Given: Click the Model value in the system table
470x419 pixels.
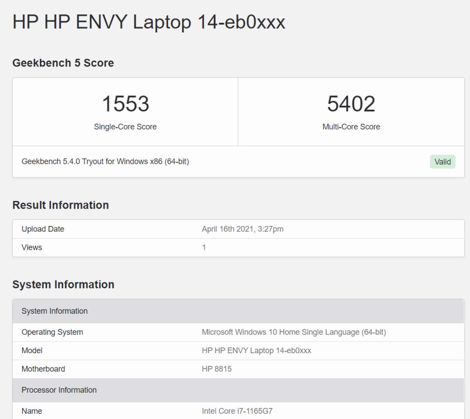Looking at the screenshot, I should click(256, 350).
